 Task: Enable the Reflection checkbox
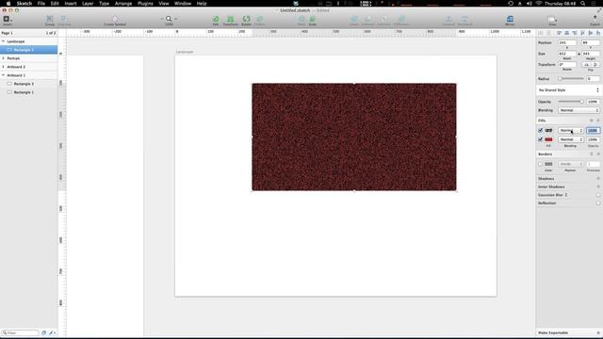tap(598, 203)
